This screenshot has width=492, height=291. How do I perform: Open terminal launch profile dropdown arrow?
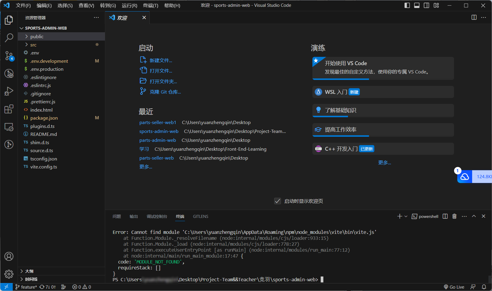(x=406, y=216)
